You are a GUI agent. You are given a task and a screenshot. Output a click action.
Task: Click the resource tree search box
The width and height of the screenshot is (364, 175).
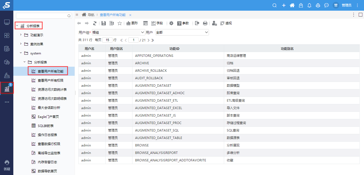[x=44, y=16]
